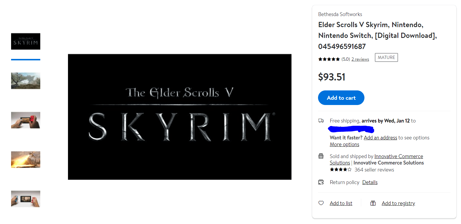Click Add an address to see faster options
Image resolution: width=461 pixels, height=224 pixels.
[x=380, y=137]
